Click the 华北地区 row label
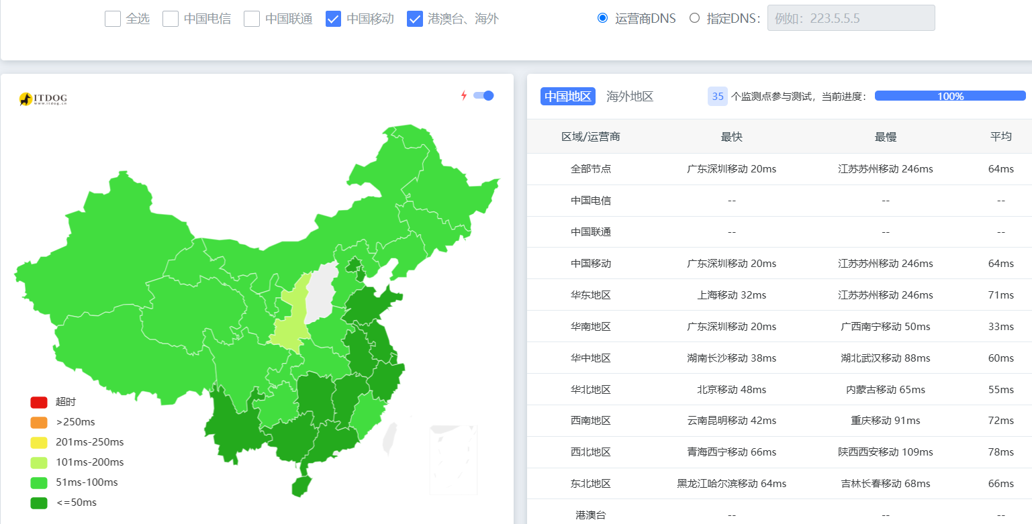 [x=591, y=390]
